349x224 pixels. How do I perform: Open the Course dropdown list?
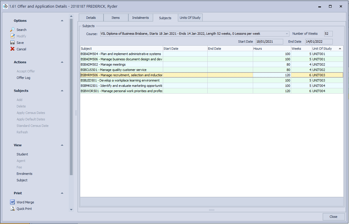pos(287,34)
